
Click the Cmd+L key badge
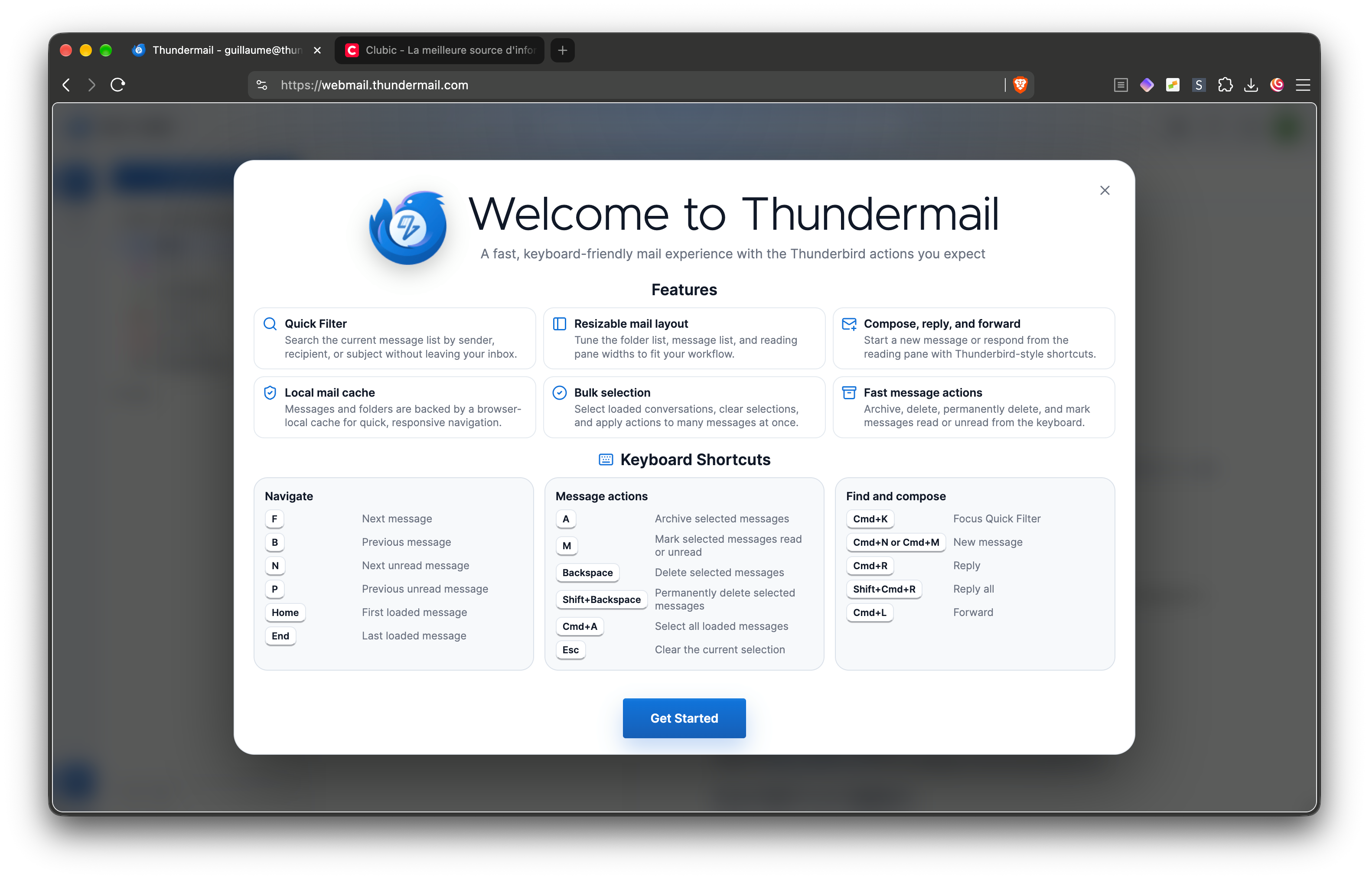pos(870,613)
